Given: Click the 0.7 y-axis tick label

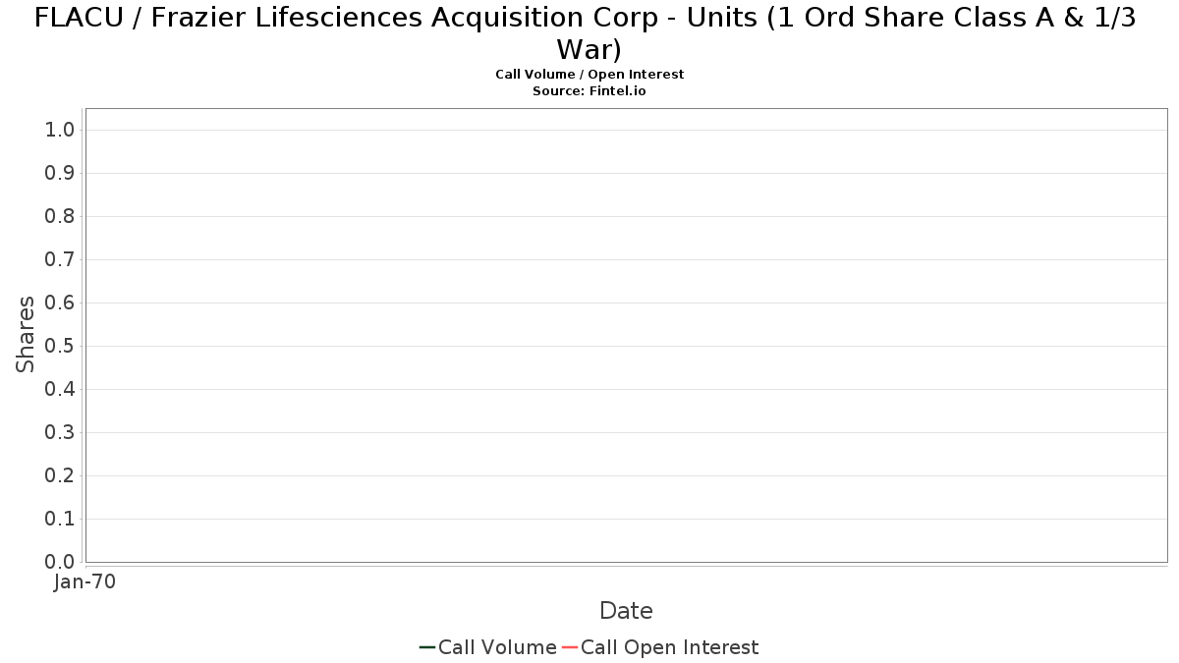Looking at the screenshot, I should pyautogui.click(x=60, y=259).
